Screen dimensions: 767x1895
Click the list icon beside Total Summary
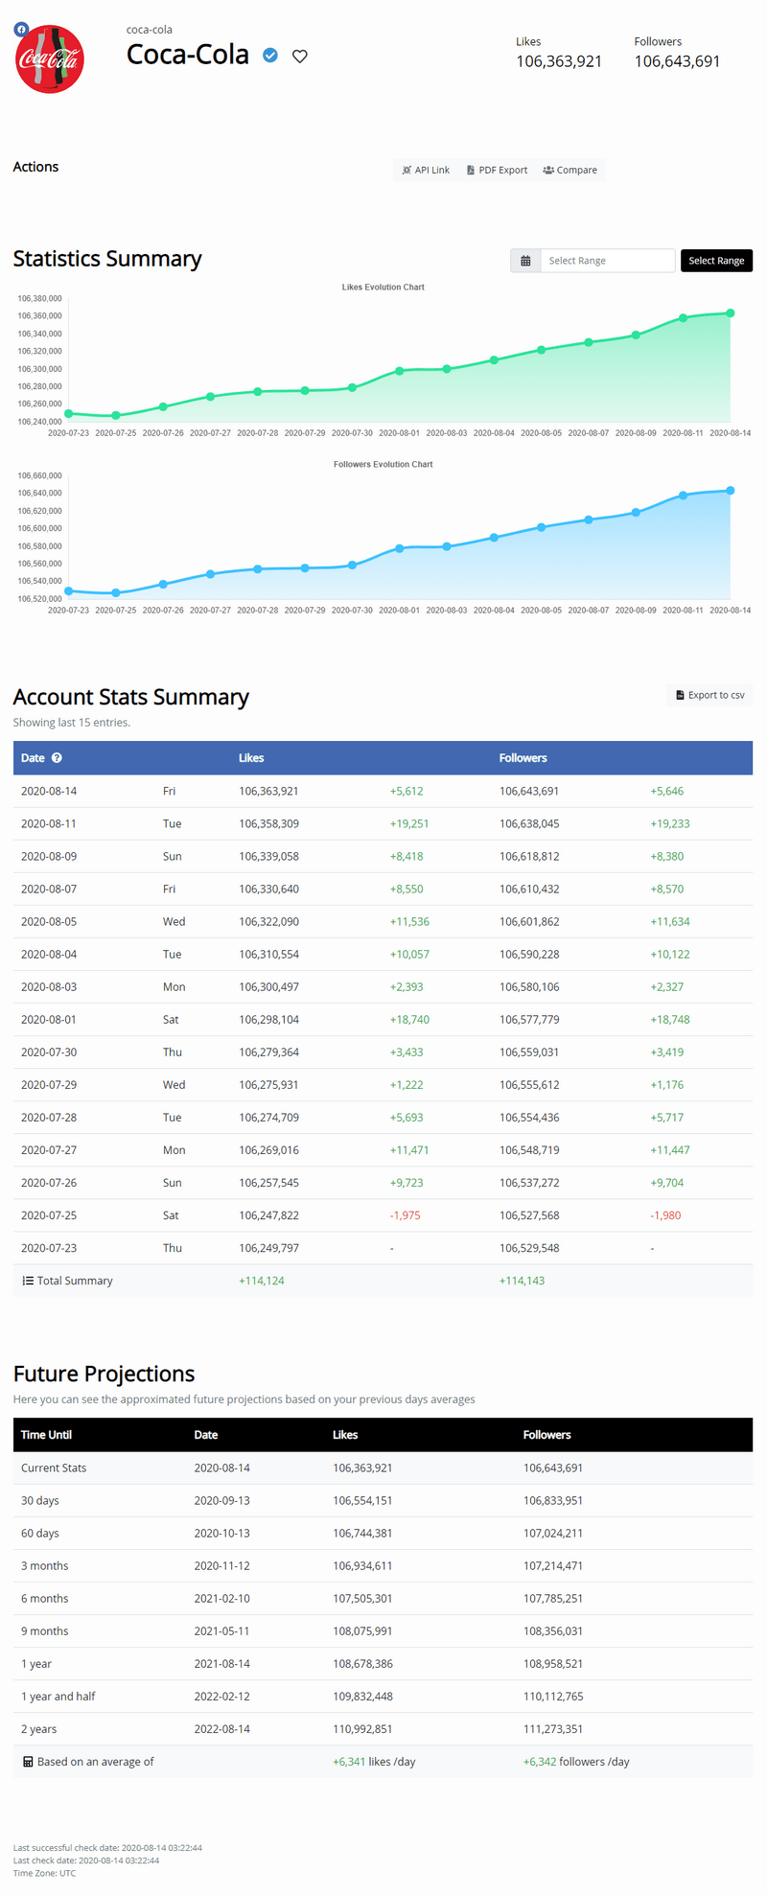click(28, 1281)
